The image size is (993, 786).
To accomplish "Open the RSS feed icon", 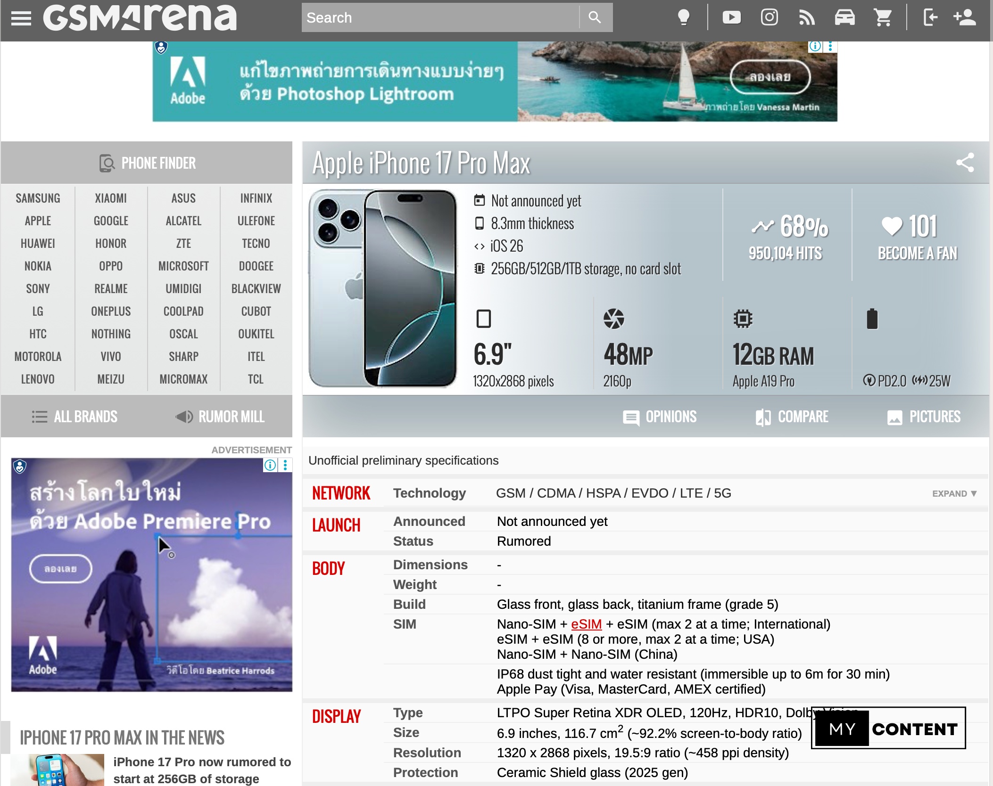I will coord(807,17).
